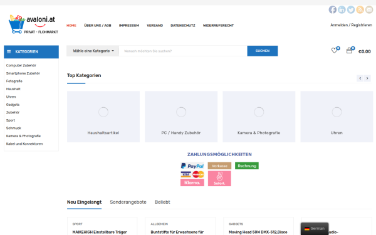Viewport: 376px width, 235px height.
Task: Open the cart total €0.00
Action: (x=365, y=51)
